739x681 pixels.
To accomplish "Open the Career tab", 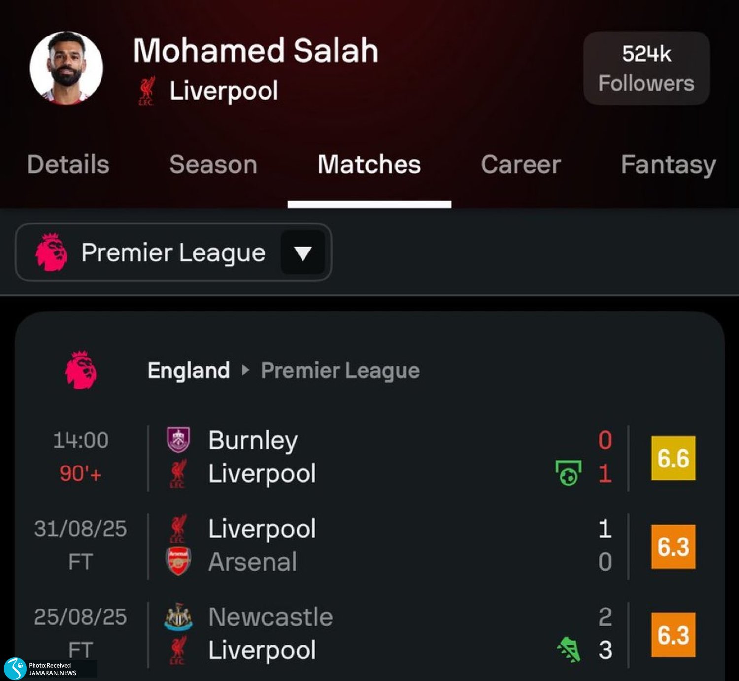I will pyautogui.click(x=521, y=164).
